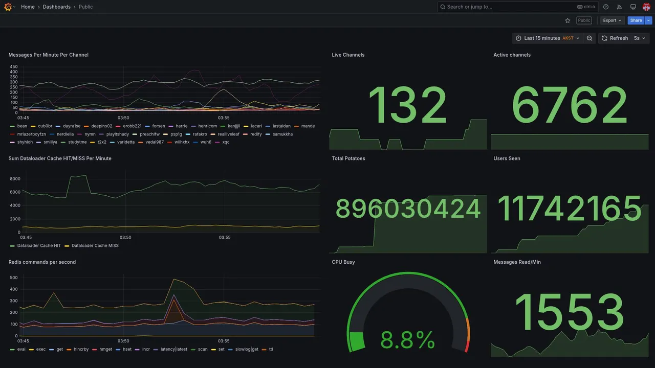655x368 pixels.
Task: Expand the 5s refresh interval dropdown
Action: pos(640,38)
